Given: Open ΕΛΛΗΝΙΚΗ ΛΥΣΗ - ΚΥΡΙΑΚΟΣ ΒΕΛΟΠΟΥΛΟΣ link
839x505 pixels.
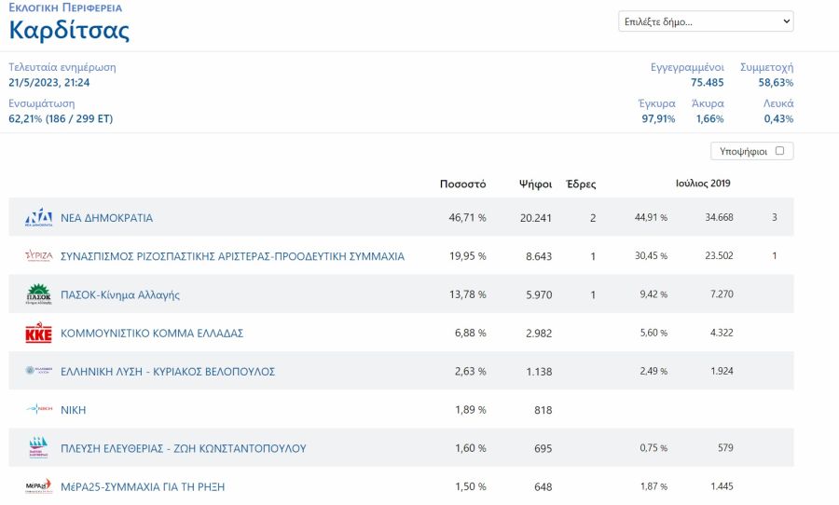Looking at the screenshot, I should point(168,372).
